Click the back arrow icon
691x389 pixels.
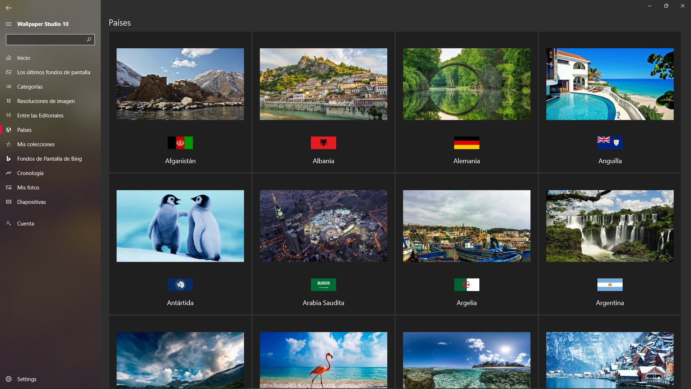[x=9, y=8]
